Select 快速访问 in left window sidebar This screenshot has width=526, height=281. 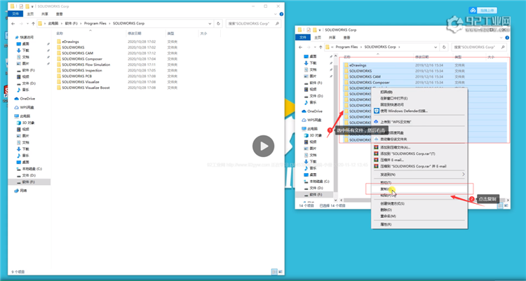[24, 37]
